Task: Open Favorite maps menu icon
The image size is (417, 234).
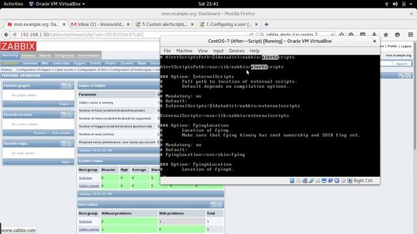Action: point(64,144)
